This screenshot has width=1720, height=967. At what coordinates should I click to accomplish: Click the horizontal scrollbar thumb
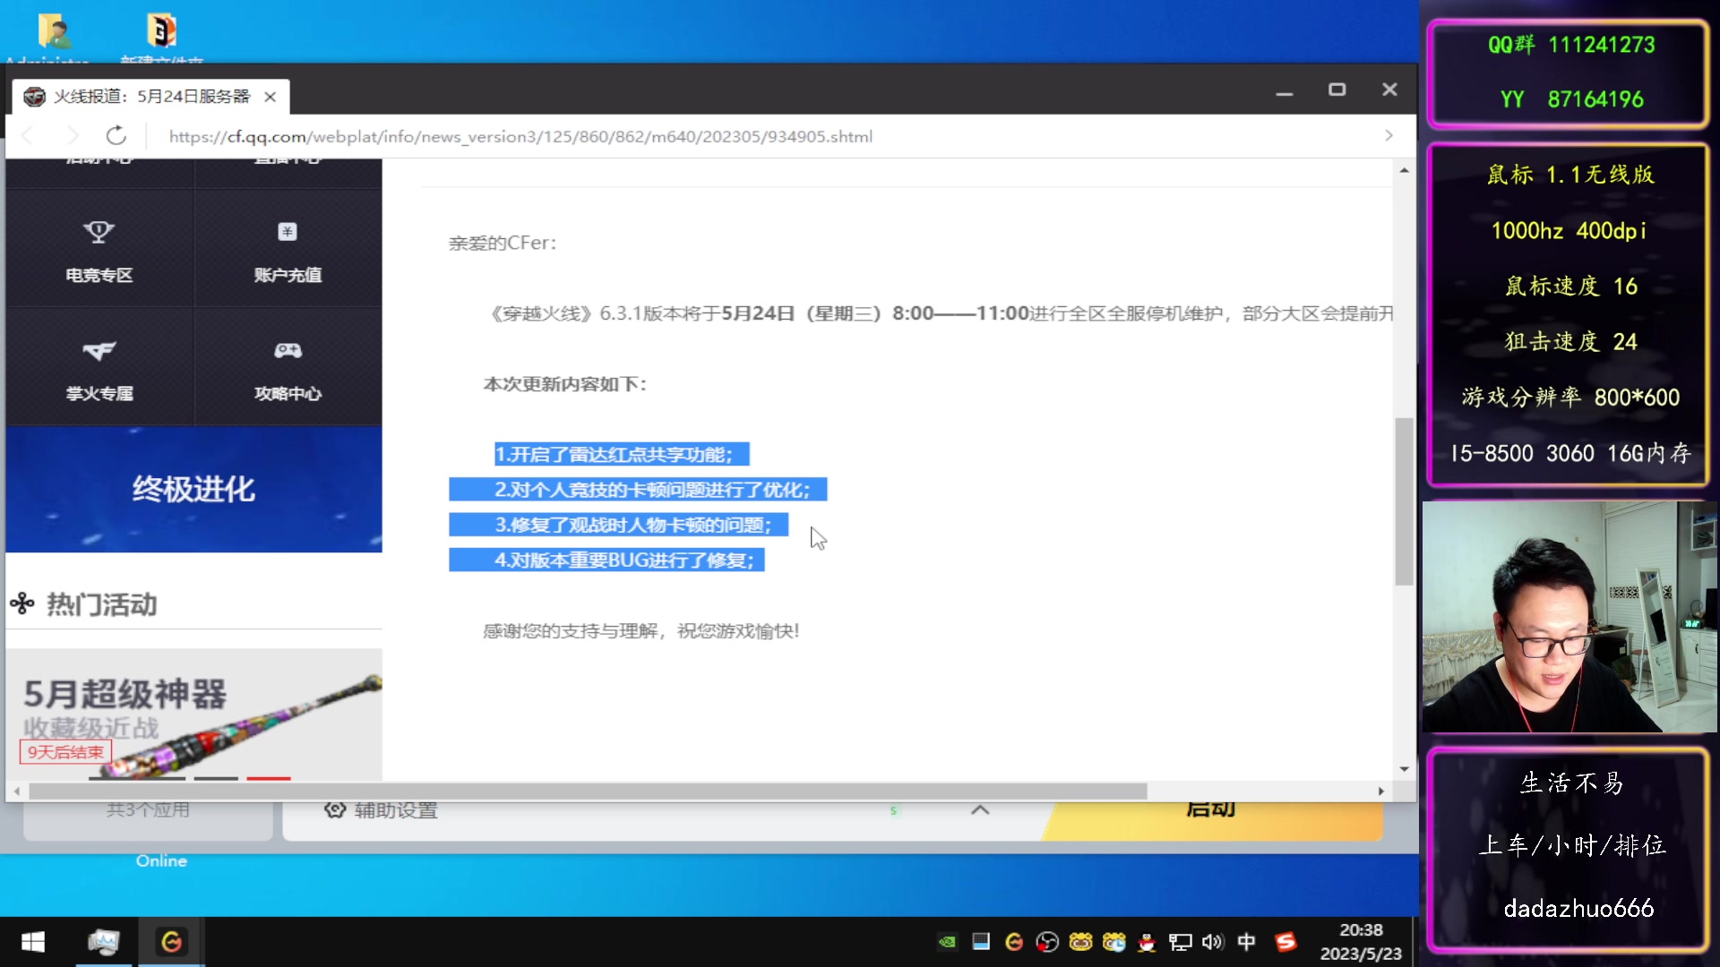[x=588, y=792]
